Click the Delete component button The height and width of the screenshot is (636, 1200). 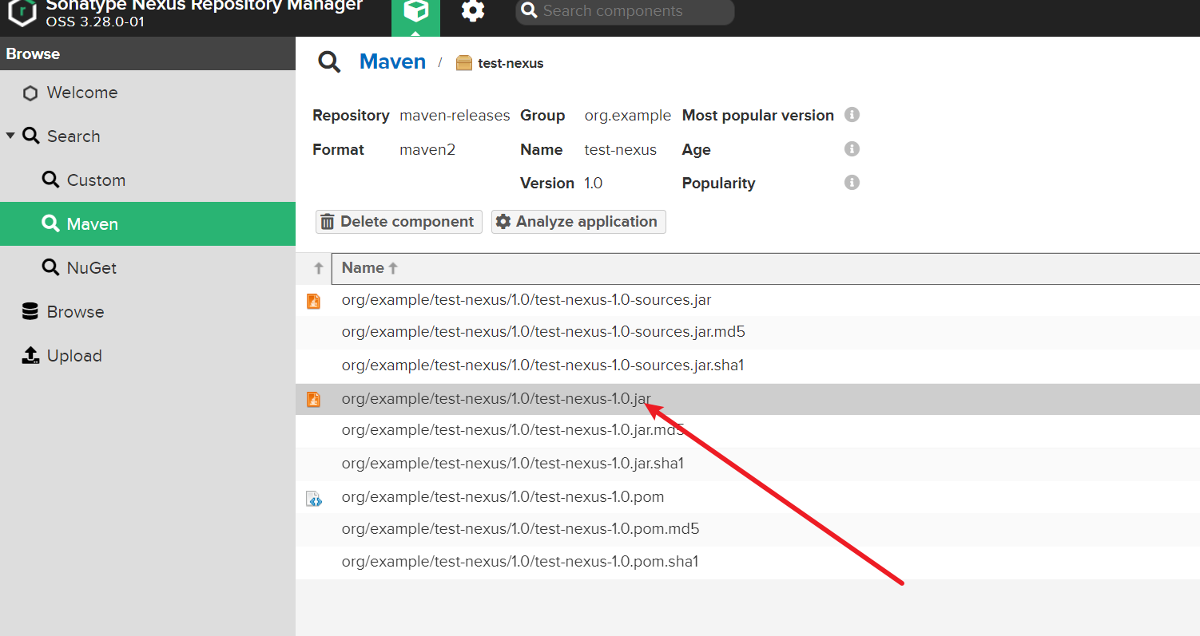pyautogui.click(x=399, y=222)
